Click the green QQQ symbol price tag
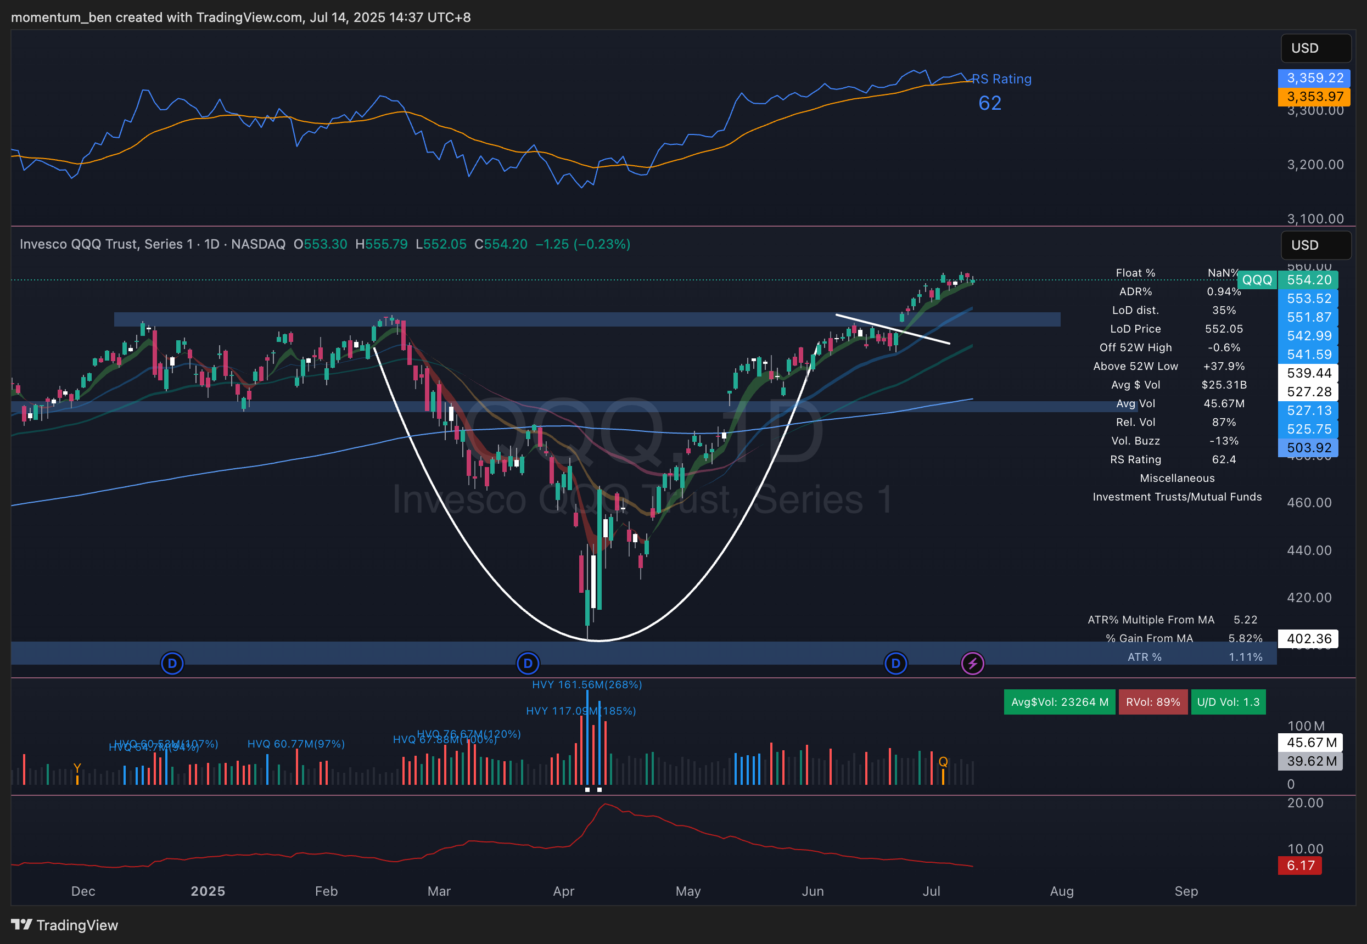 (x=1257, y=280)
